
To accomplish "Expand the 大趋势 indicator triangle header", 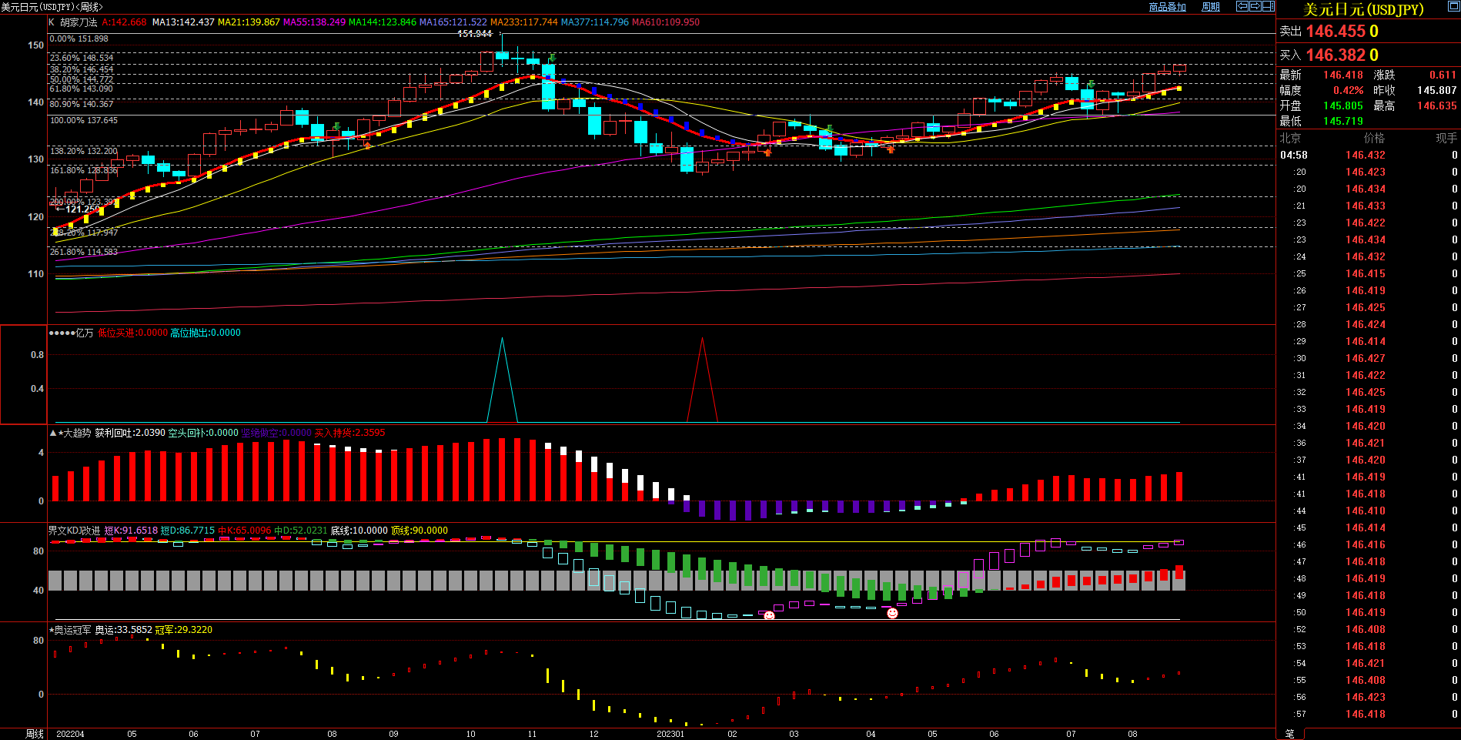I will point(53,434).
